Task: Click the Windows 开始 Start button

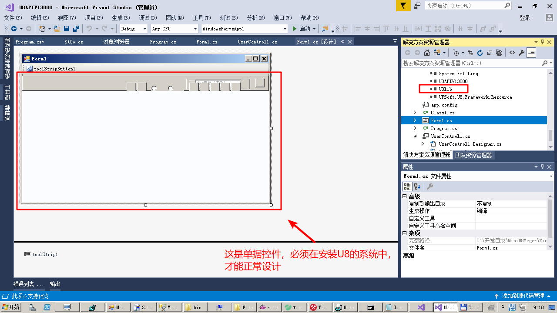Action: [10, 307]
